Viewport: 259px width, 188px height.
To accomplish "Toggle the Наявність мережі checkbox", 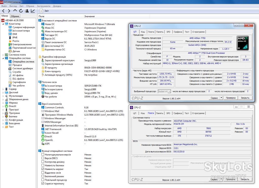I will click(x=43, y=169).
